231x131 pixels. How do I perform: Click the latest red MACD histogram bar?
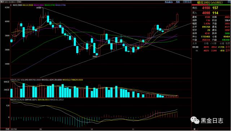coord(177,115)
